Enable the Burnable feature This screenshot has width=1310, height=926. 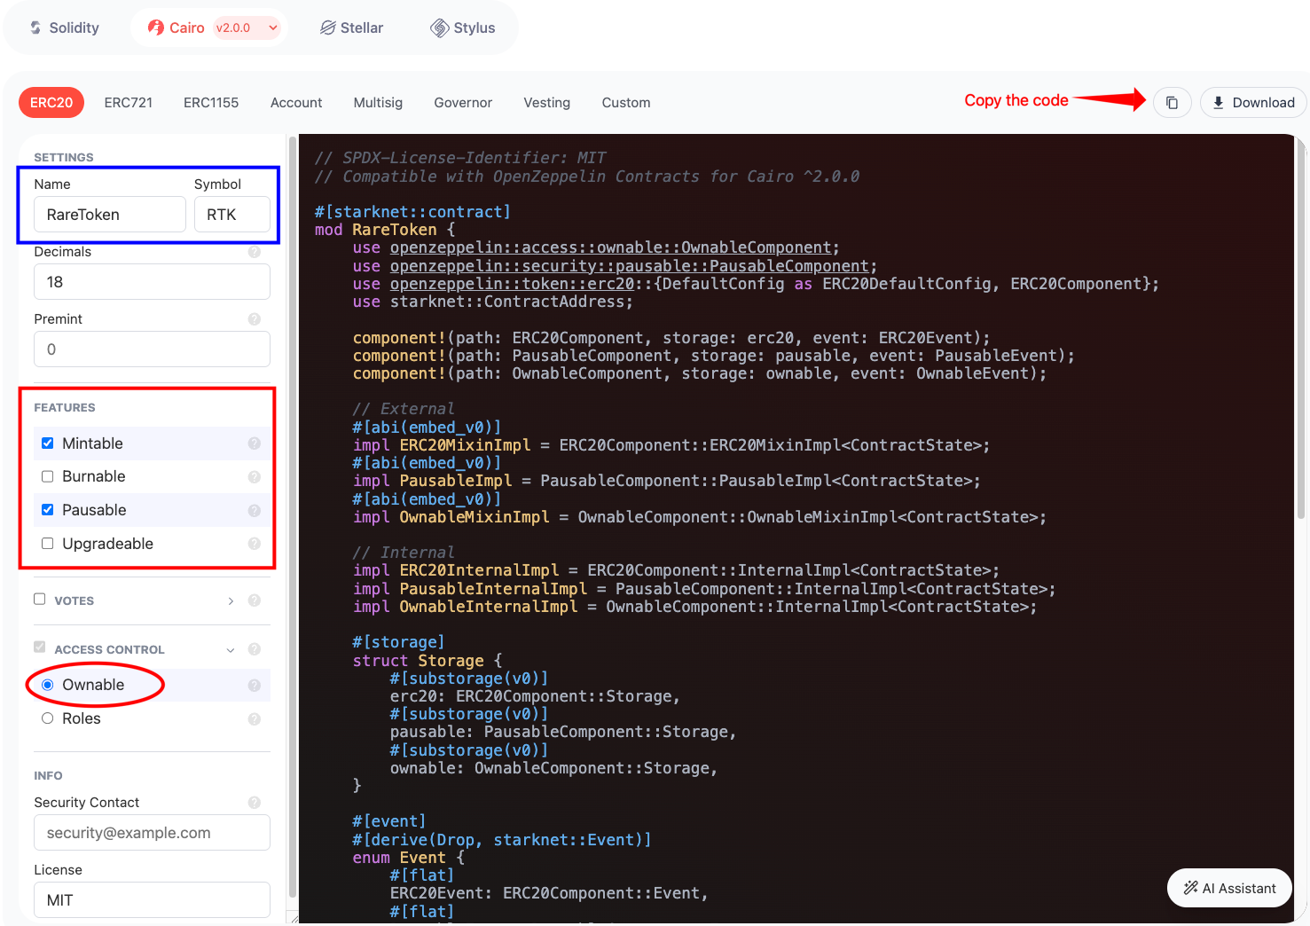[47, 476]
